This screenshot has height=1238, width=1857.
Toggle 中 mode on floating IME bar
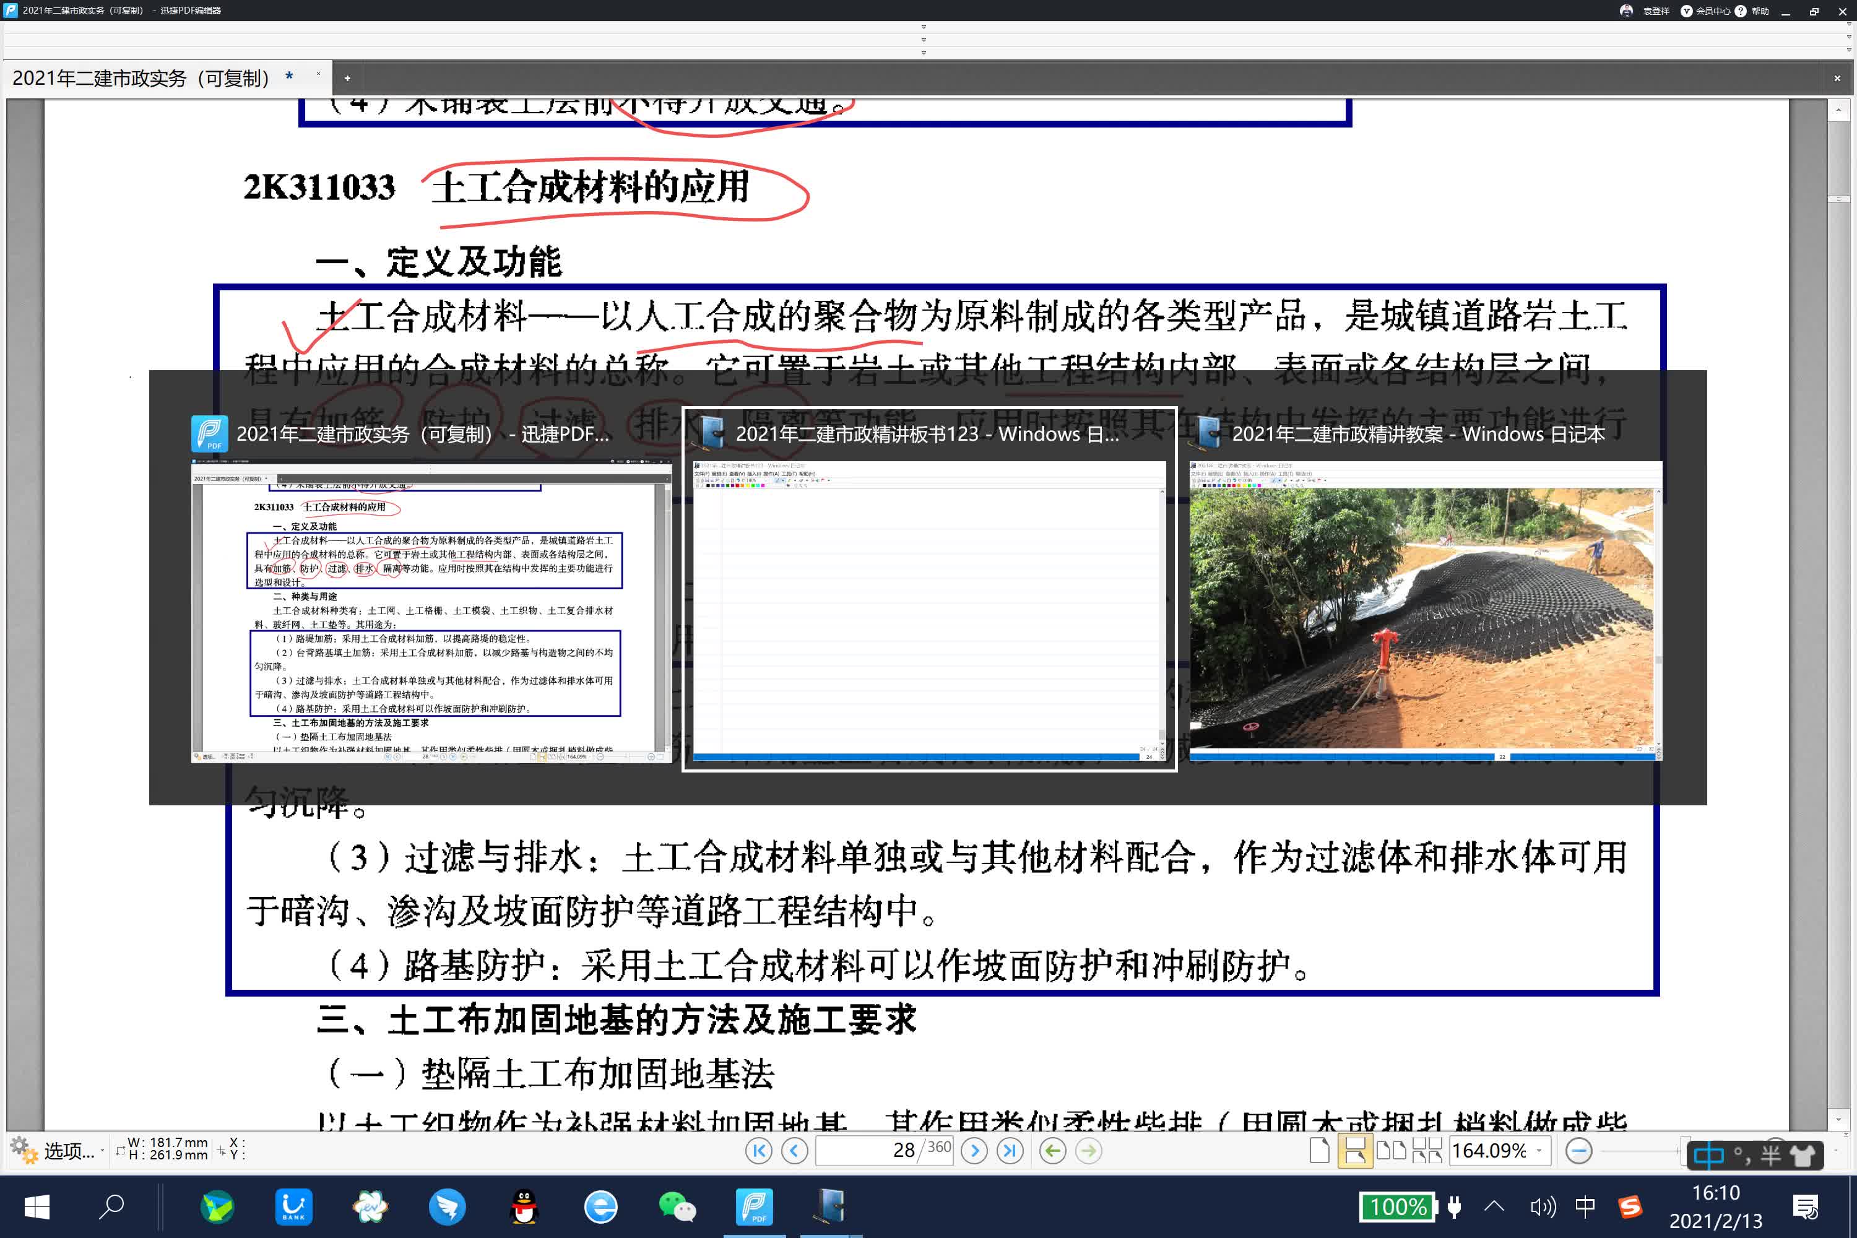tap(1708, 1155)
